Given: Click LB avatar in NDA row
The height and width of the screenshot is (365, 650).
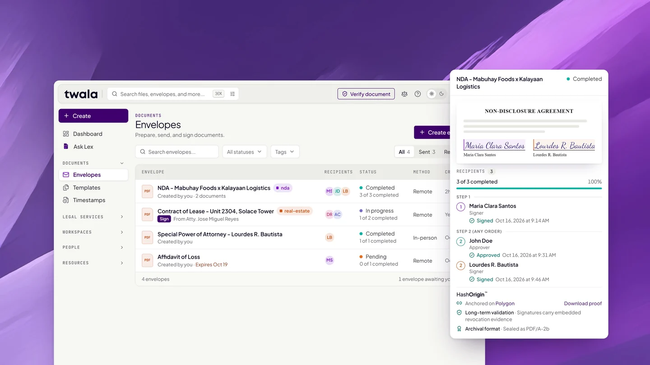Looking at the screenshot, I should pos(345,191).
